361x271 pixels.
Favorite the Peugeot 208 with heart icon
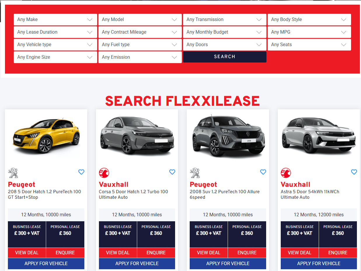[81, 172]
